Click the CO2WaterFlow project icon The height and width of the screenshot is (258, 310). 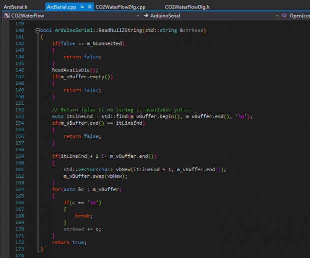pyautogui.click(x=7, y=15)
